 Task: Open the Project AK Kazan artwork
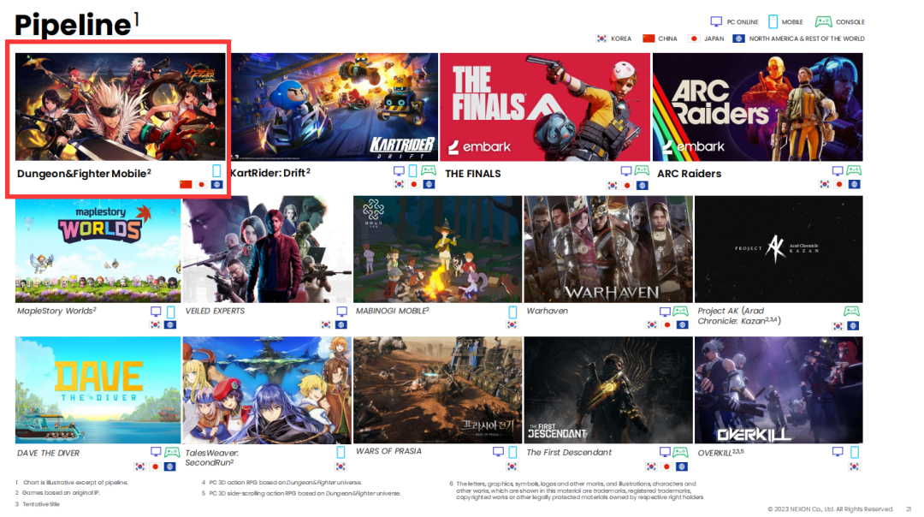point(779,249)
